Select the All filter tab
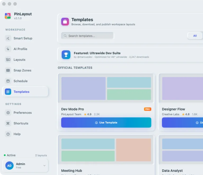The height and width of the screenshot is (175, 203). (x=195, y=36)
